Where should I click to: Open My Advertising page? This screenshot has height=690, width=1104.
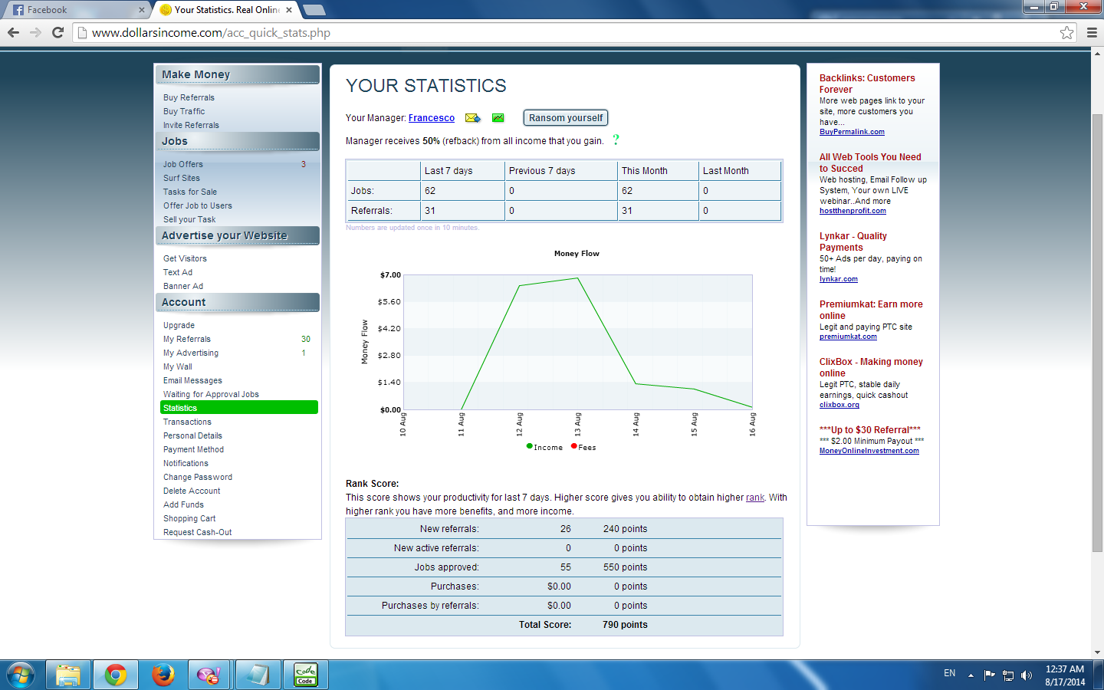click(191, 353)
